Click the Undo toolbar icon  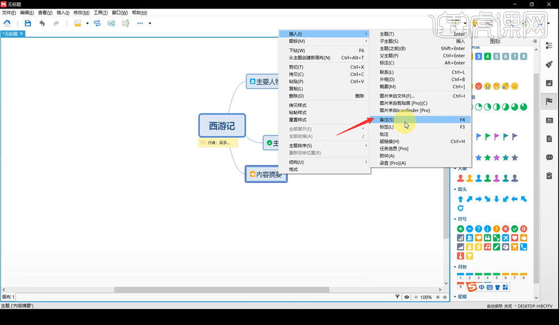42,23
